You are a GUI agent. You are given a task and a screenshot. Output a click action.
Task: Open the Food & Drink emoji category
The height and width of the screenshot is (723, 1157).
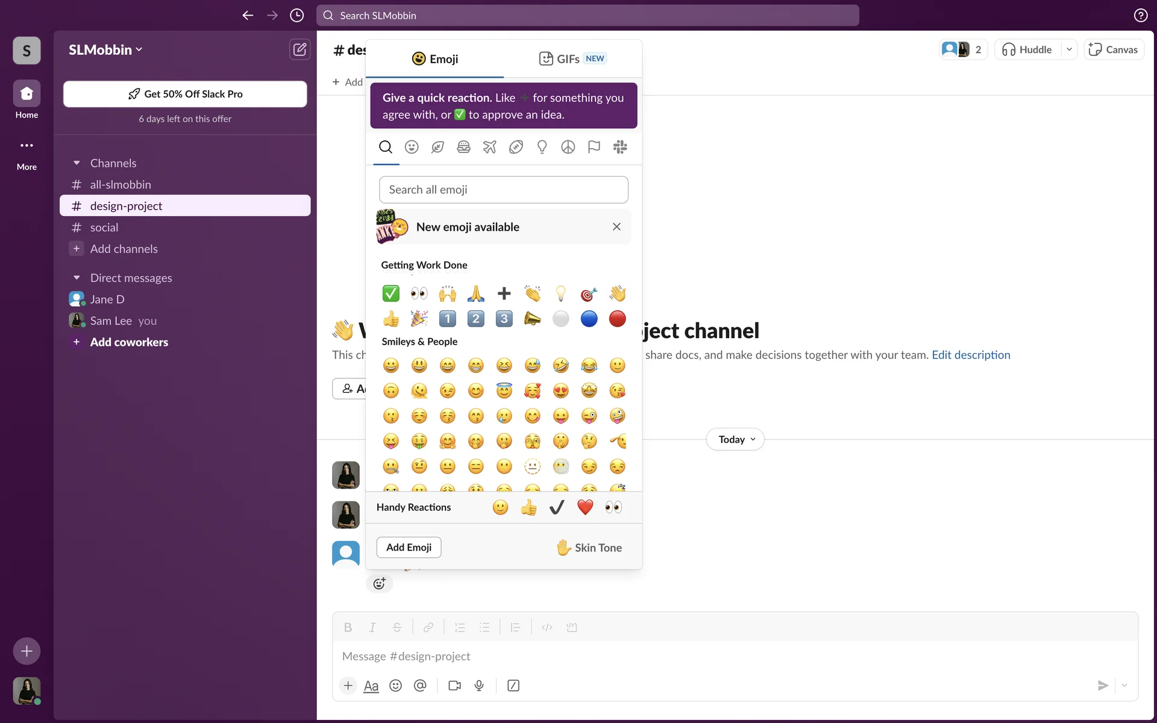463,147
